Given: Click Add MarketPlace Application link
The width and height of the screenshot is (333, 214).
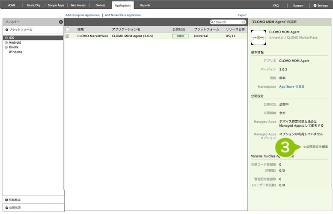Looking at the screenshot, I should tap(123, 15).
